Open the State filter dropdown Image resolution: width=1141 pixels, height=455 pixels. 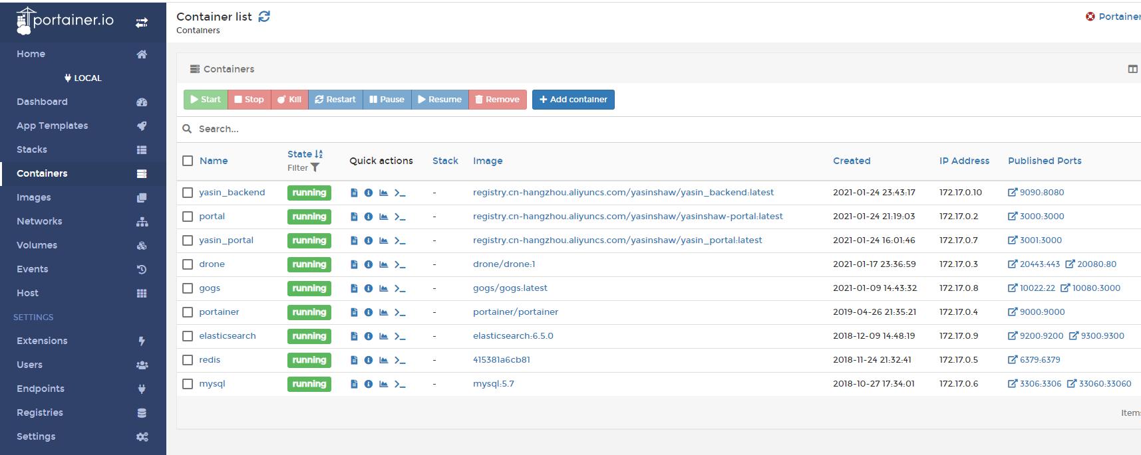coord(303,168)
